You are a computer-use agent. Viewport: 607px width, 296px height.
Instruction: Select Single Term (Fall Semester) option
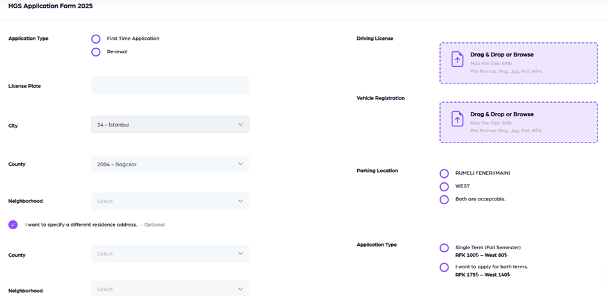(444, 248)
